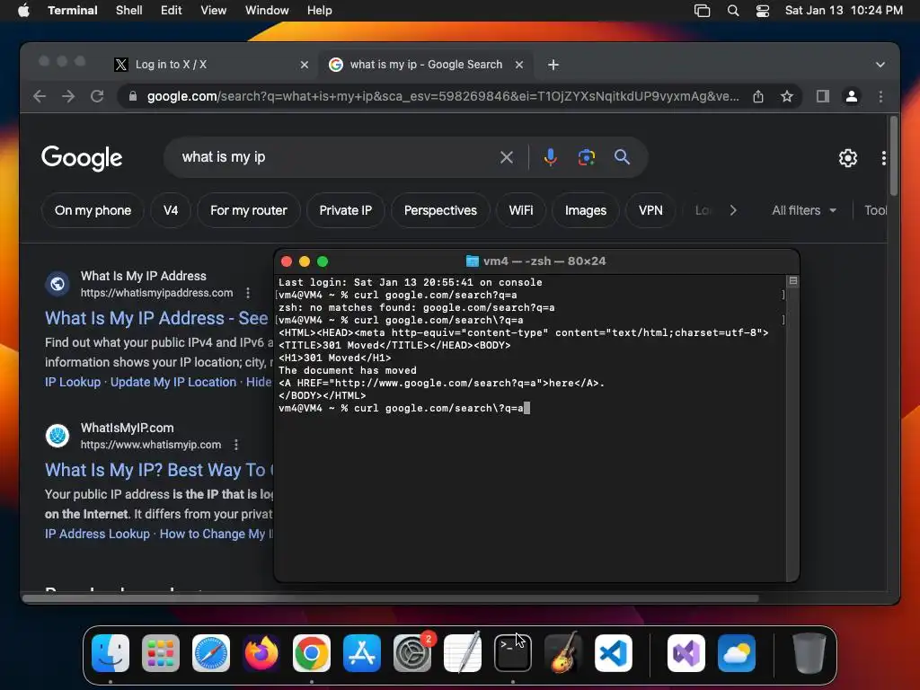920x690 pixels.
Task: Open Google Chrome dock icon
Action: (312, 653)
